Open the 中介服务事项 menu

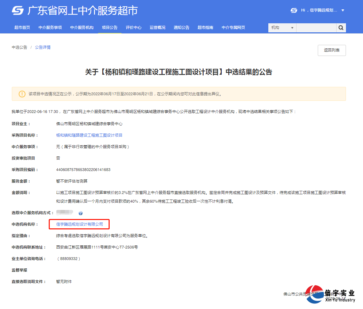(49, 27)
